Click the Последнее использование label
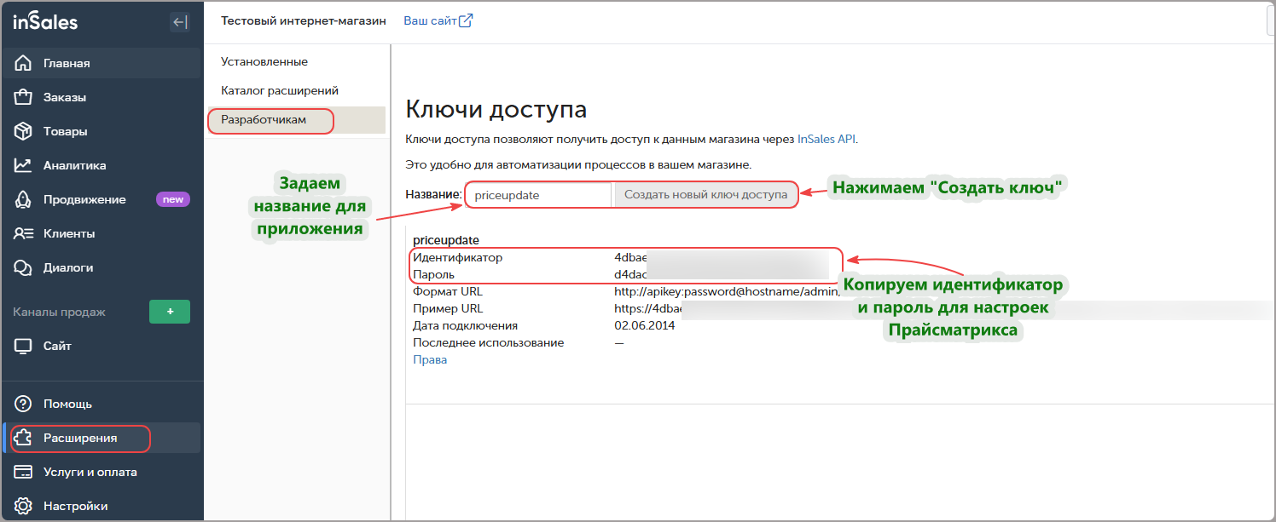1276x522 pixels. point(489,342)
